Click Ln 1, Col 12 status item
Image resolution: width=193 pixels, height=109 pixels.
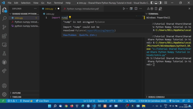tap(89, 101)
